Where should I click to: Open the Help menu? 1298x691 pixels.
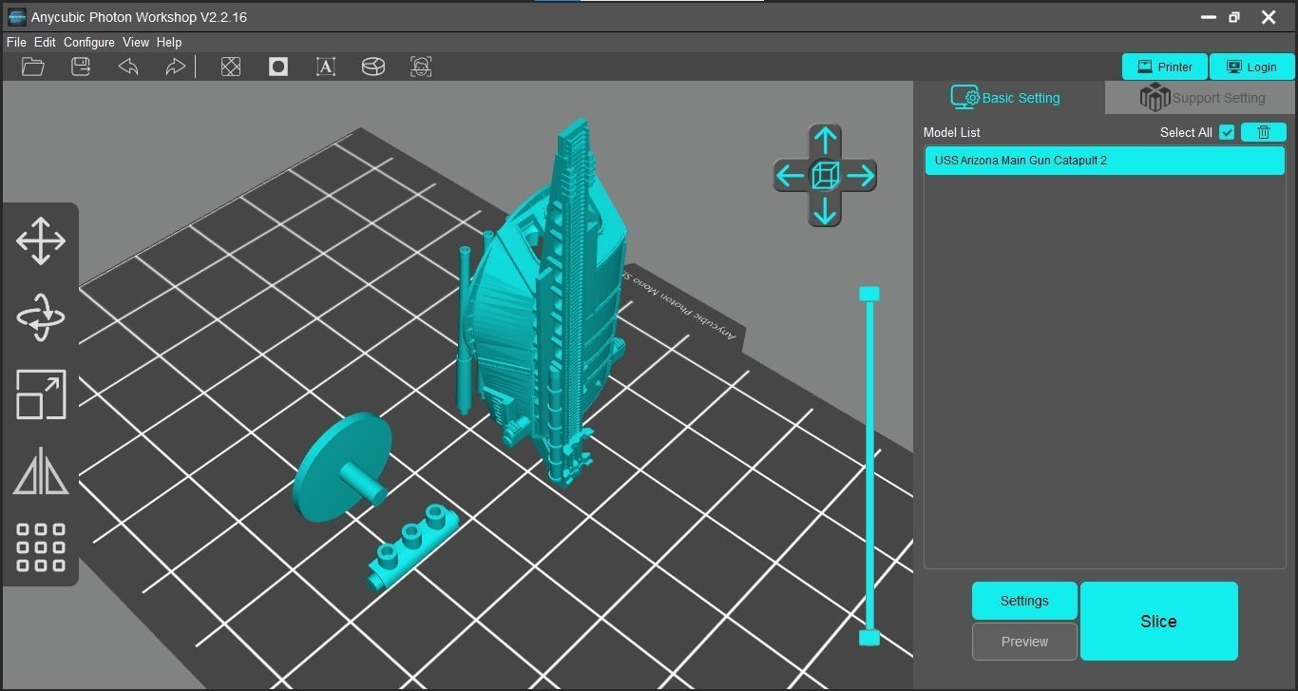click(x=169, y=43)
